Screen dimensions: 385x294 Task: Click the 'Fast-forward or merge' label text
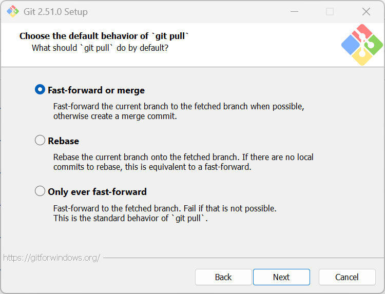[x=96, y=90]
